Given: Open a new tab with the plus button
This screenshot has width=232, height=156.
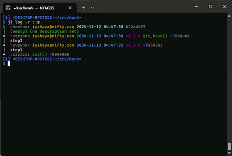Looking at the screenshot, I should tap(83, 8).
